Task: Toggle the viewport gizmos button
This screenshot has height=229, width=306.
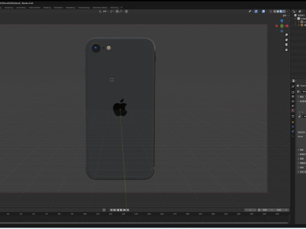Action: click(256, 11)
